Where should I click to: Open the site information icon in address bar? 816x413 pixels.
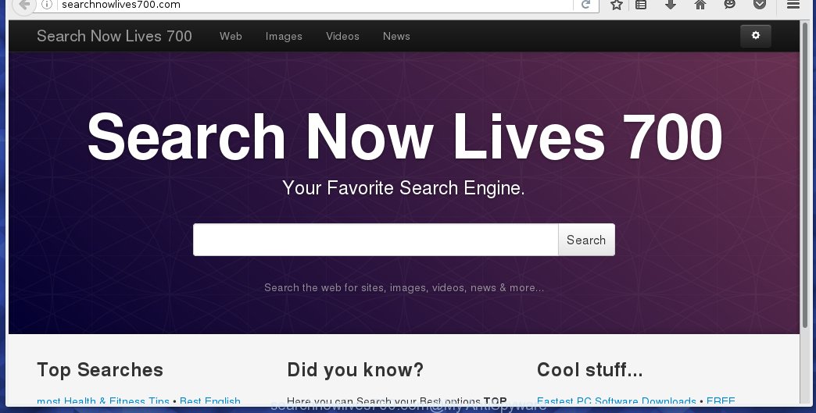point(47,5)
